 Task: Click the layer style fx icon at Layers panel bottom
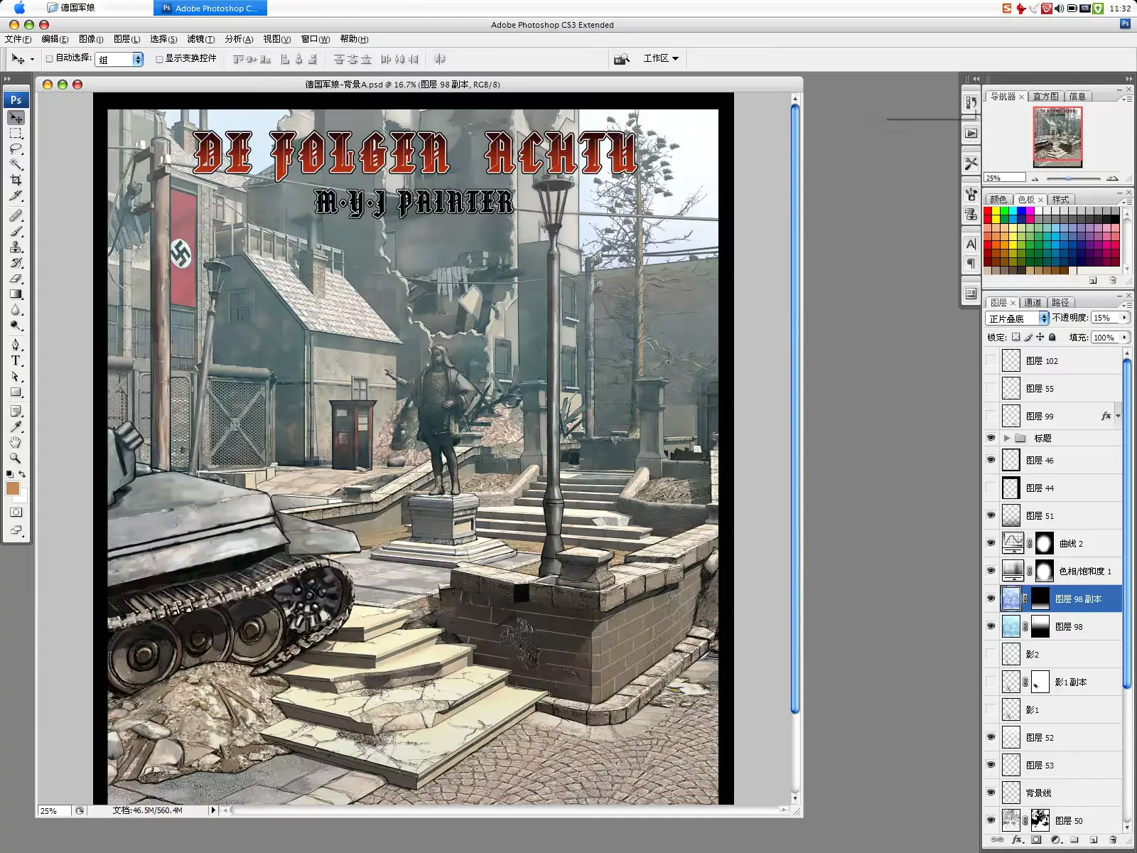click(1017, 839)
